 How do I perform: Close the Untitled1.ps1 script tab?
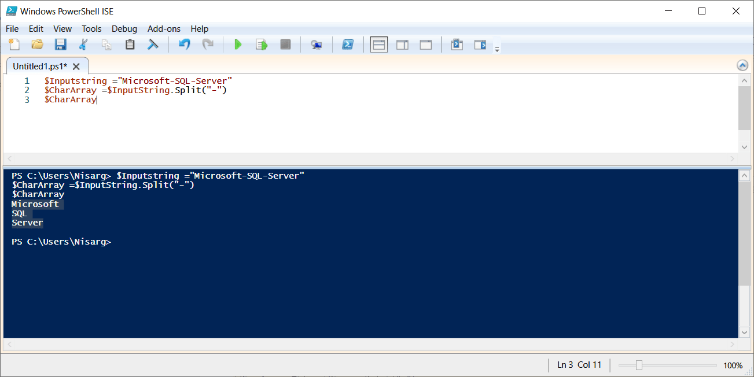(76, 66)
